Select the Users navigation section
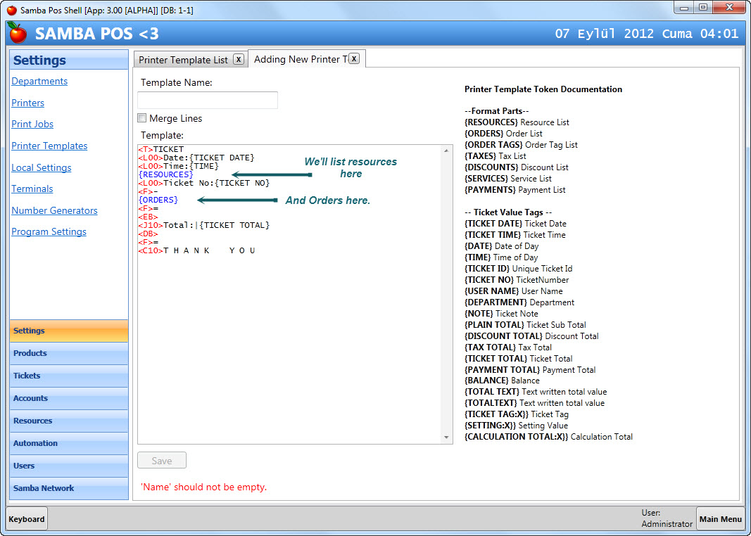The width and height of the screenshot is (751, 536). tap(69, 466)
